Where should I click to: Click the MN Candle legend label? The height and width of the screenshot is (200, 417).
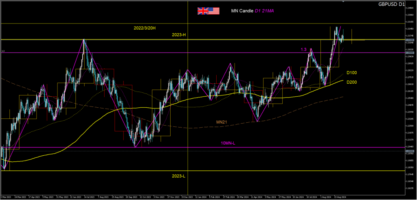click(x=242, y=11)
